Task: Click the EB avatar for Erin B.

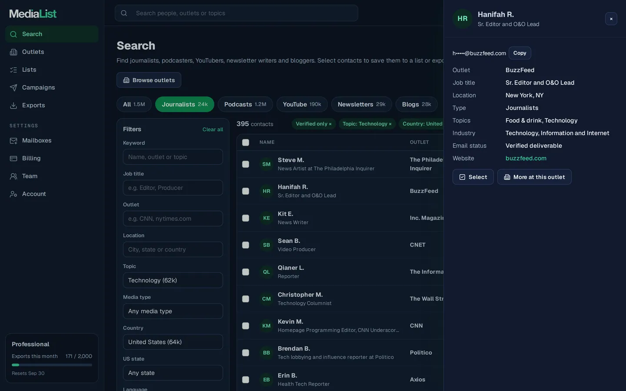Action: (266, 380)
